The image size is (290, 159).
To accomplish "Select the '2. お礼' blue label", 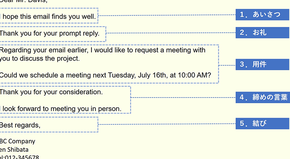I will (262, 33).
